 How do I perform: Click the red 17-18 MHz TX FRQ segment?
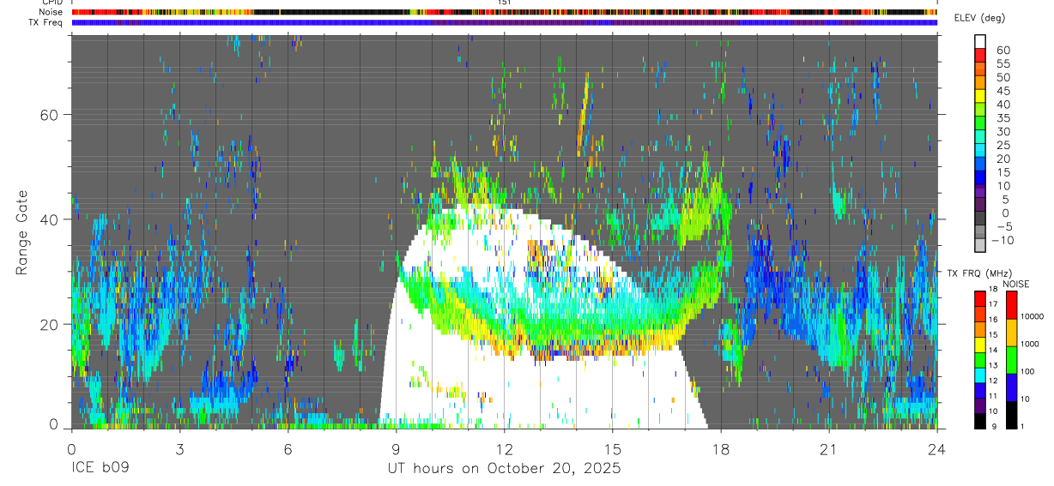coord(980,298)
